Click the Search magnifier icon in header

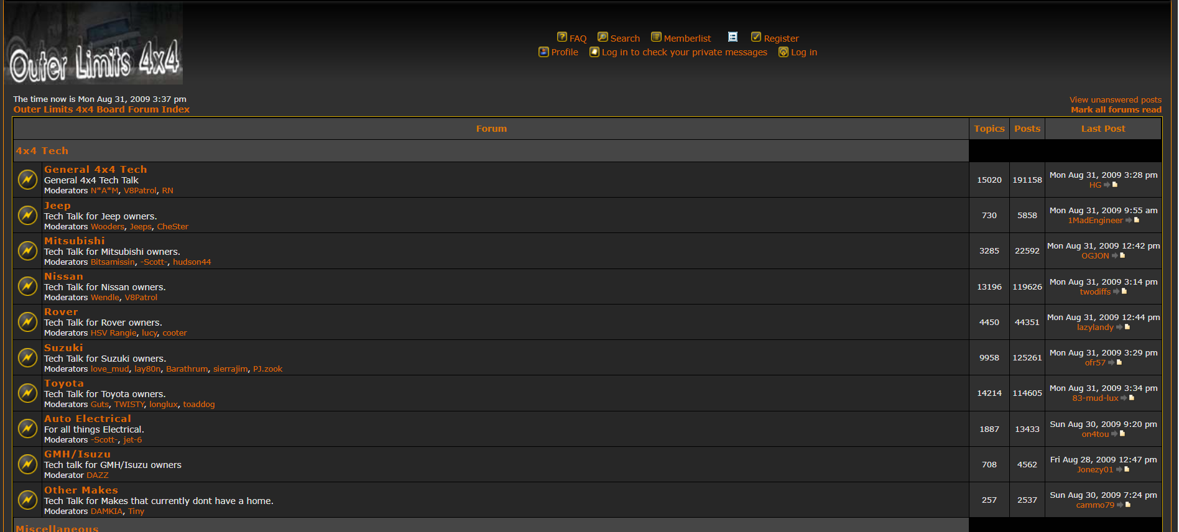[602, 37]
